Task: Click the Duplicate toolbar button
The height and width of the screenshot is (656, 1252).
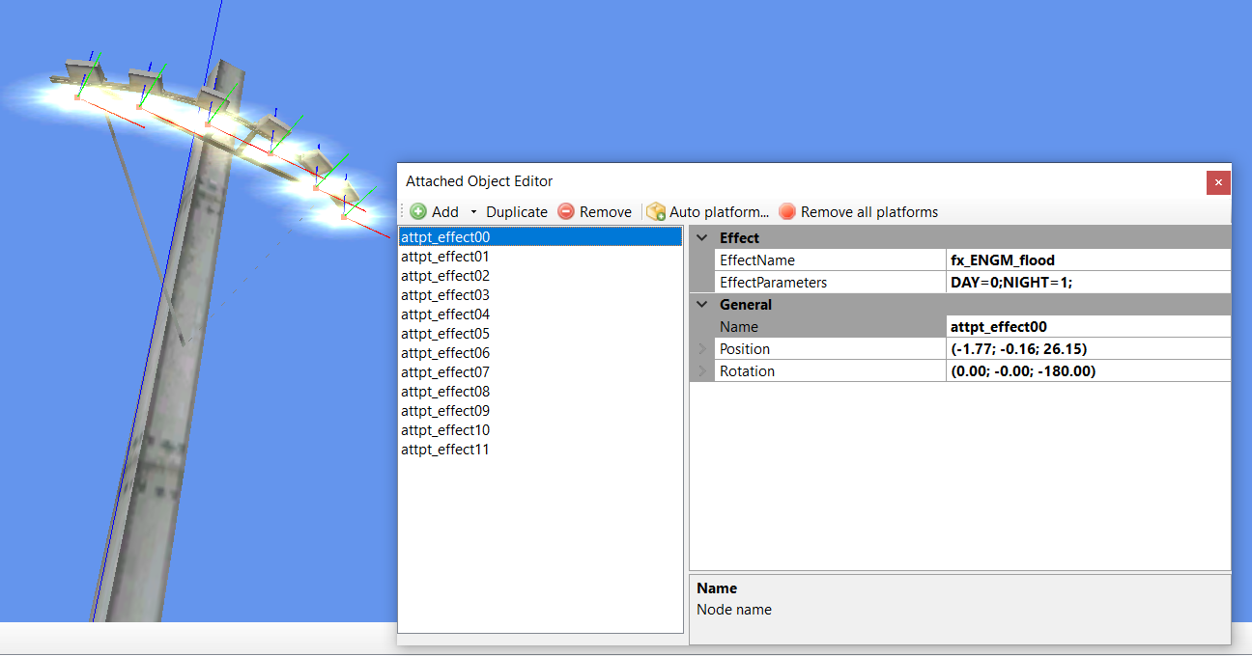Action: 516,212
